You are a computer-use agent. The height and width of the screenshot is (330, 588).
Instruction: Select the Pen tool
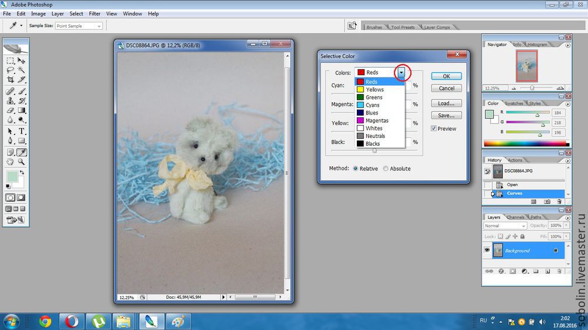10,141
